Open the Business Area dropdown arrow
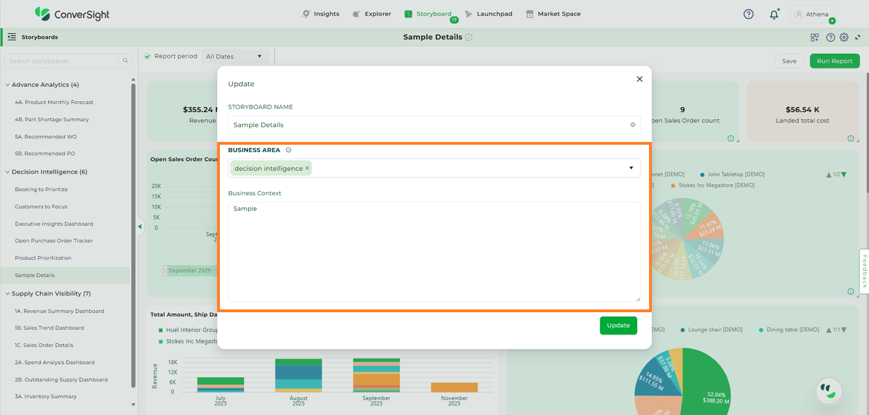This screenshot has height=415, width=869. (631, 168)
